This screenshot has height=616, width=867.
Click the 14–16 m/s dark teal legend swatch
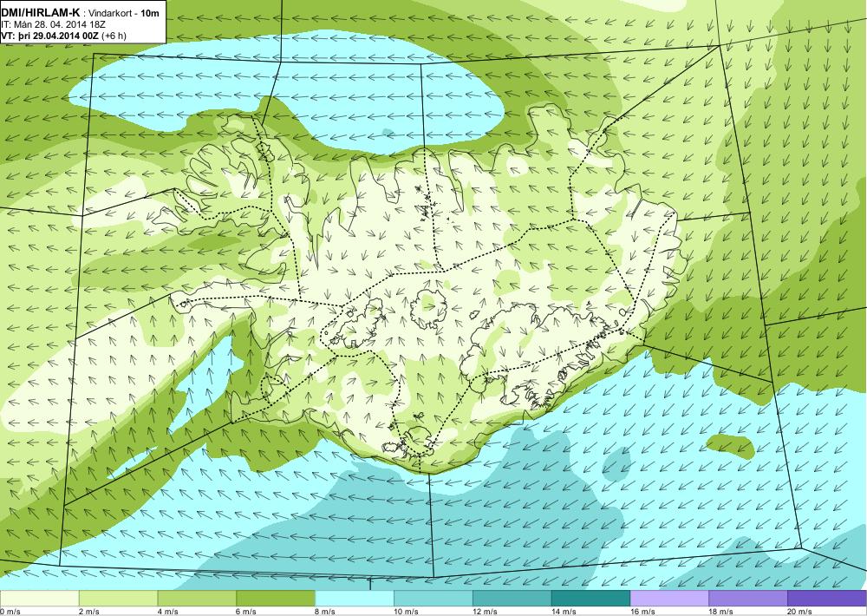point(591,599)
